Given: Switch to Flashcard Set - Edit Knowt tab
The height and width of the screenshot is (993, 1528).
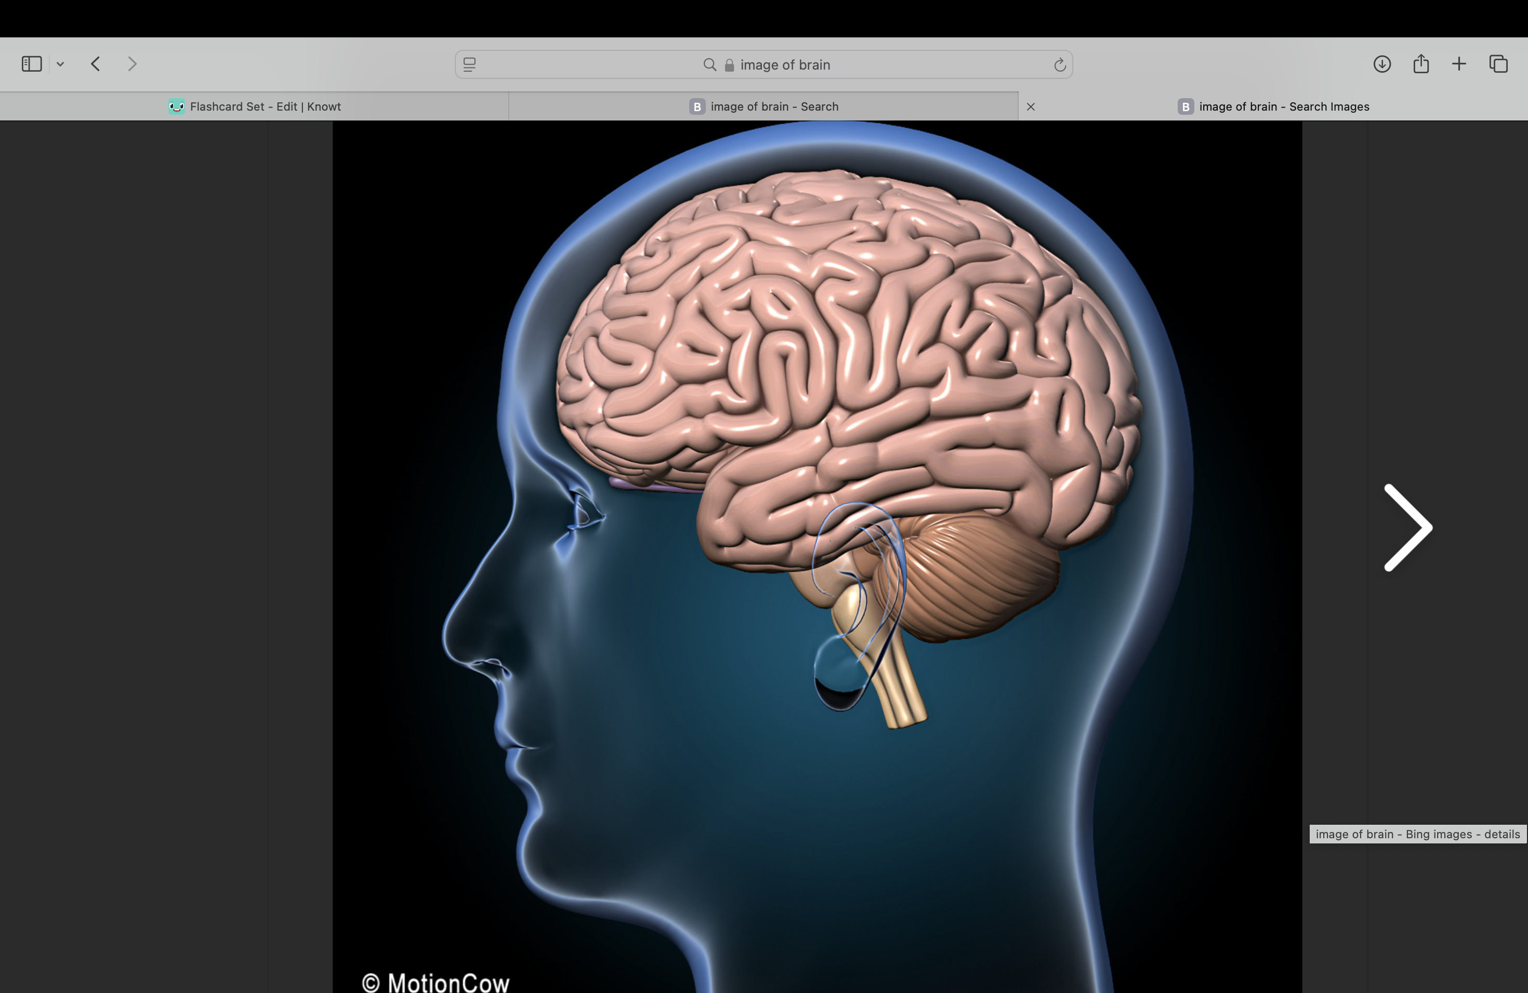Looking at the screenshot, I should (x=254, y=106).
